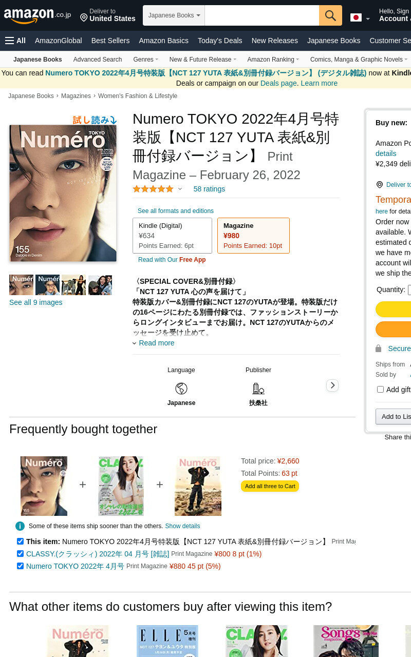Click the Amazon.co.jp logo
The image size is (411, 657).
(x=37, y=15)
